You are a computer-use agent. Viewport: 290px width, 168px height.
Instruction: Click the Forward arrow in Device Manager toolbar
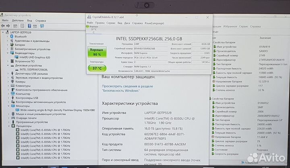point(8,26)
